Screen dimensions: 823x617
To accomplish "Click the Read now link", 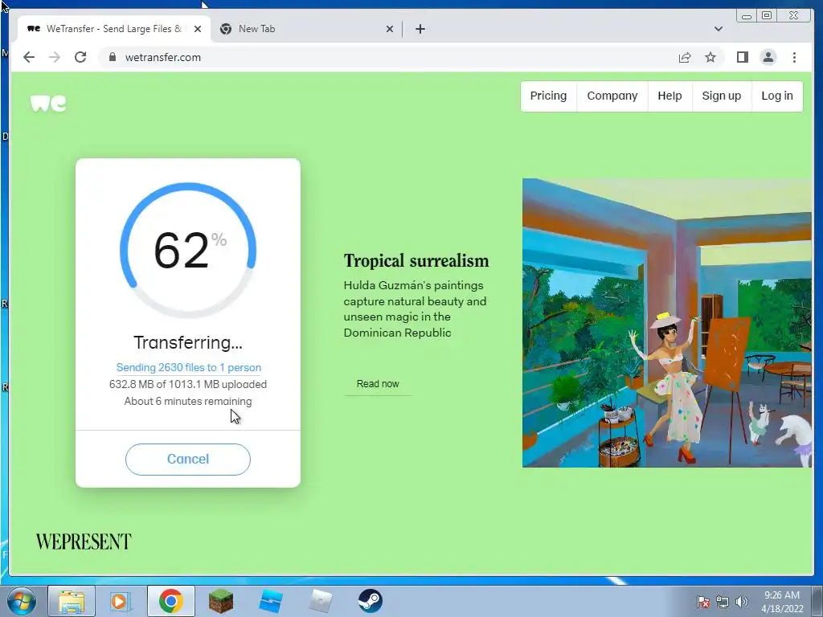I will pos(378,384).
